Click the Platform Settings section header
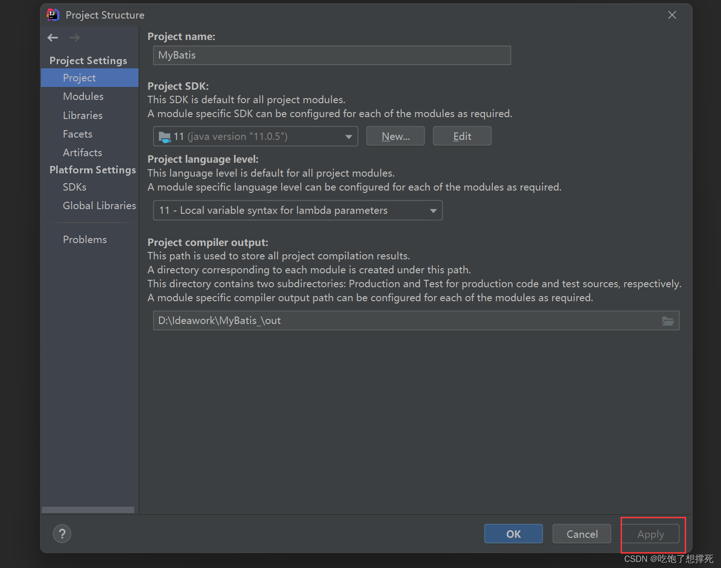Viewport: 721px width, 568px height. coord(93,170)
